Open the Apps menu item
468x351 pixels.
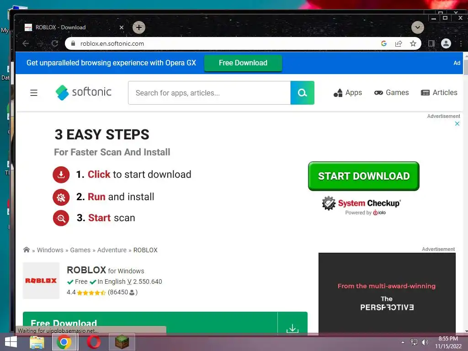[x=348, y=93]
